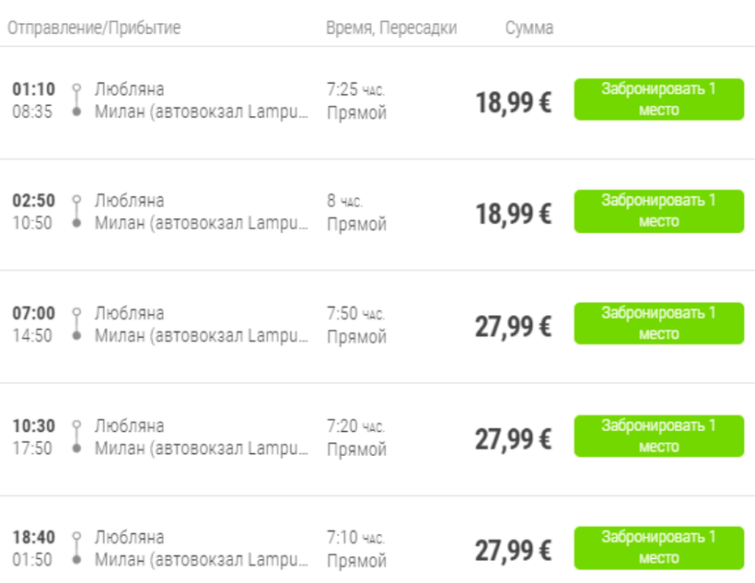Screen dimensions: 755x583
Task: Click route icon for the 01:10 departure
Action: click(x=76, y=99)
